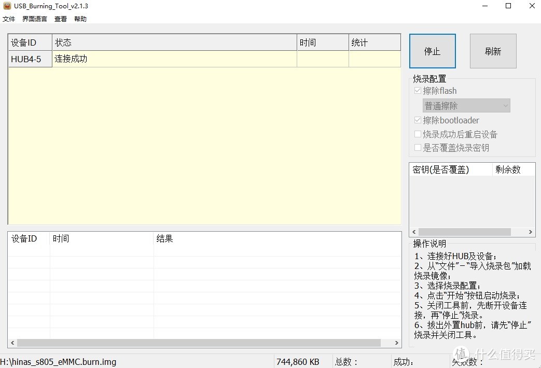Open the 帮助 menu
The height and width of the screenshot is (368, 541).
click(80, 19)
